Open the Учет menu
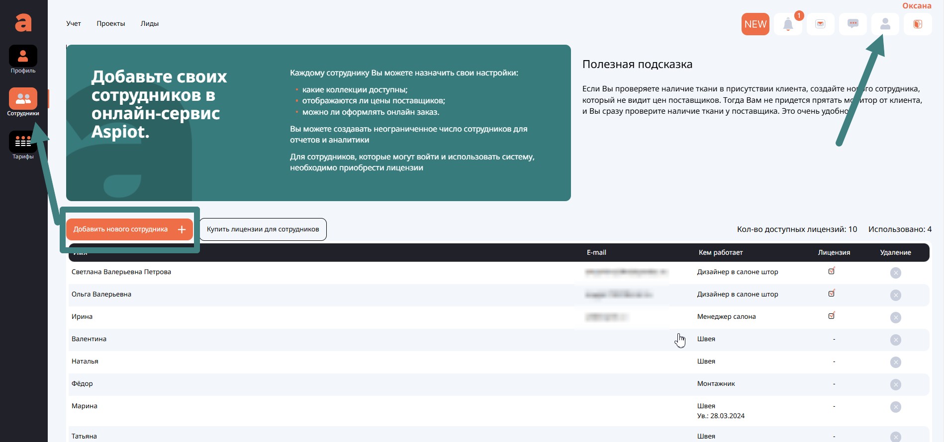Image resolution: width=944 pixels, height=442 pixels. (74, 23)
